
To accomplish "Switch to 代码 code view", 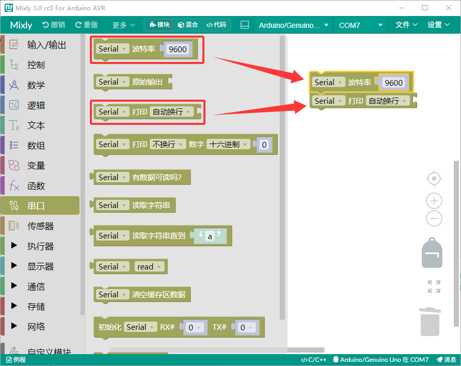I will tap(216, 25).
